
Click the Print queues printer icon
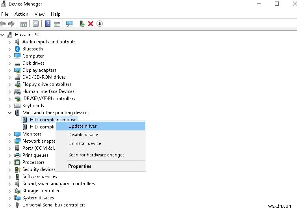(x=17, y=155)
